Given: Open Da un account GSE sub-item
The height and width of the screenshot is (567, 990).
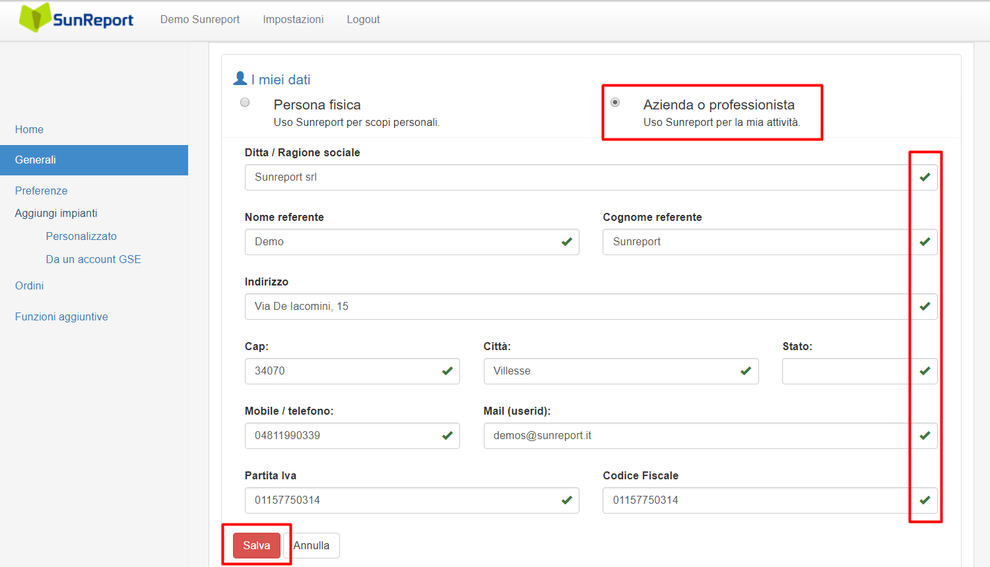Looking at the screenshot, I should click(x=93, y=259).
